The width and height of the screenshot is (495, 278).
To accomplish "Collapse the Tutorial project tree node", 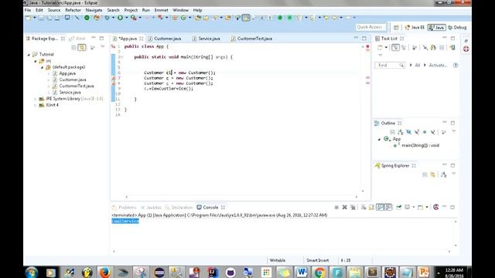I will click(29, 55).
